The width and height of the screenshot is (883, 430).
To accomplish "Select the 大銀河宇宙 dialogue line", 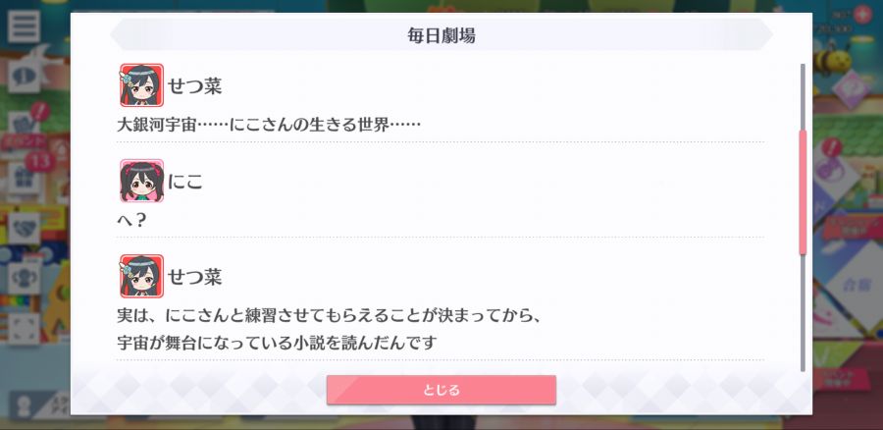I will tap(269, 125).
